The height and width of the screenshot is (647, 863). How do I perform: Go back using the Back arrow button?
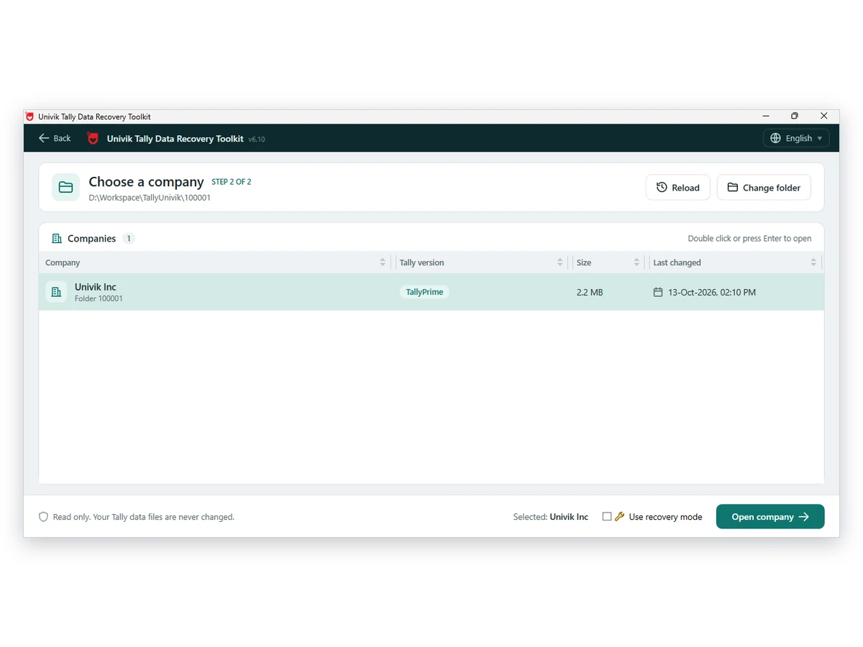click(x=55, y=138)
